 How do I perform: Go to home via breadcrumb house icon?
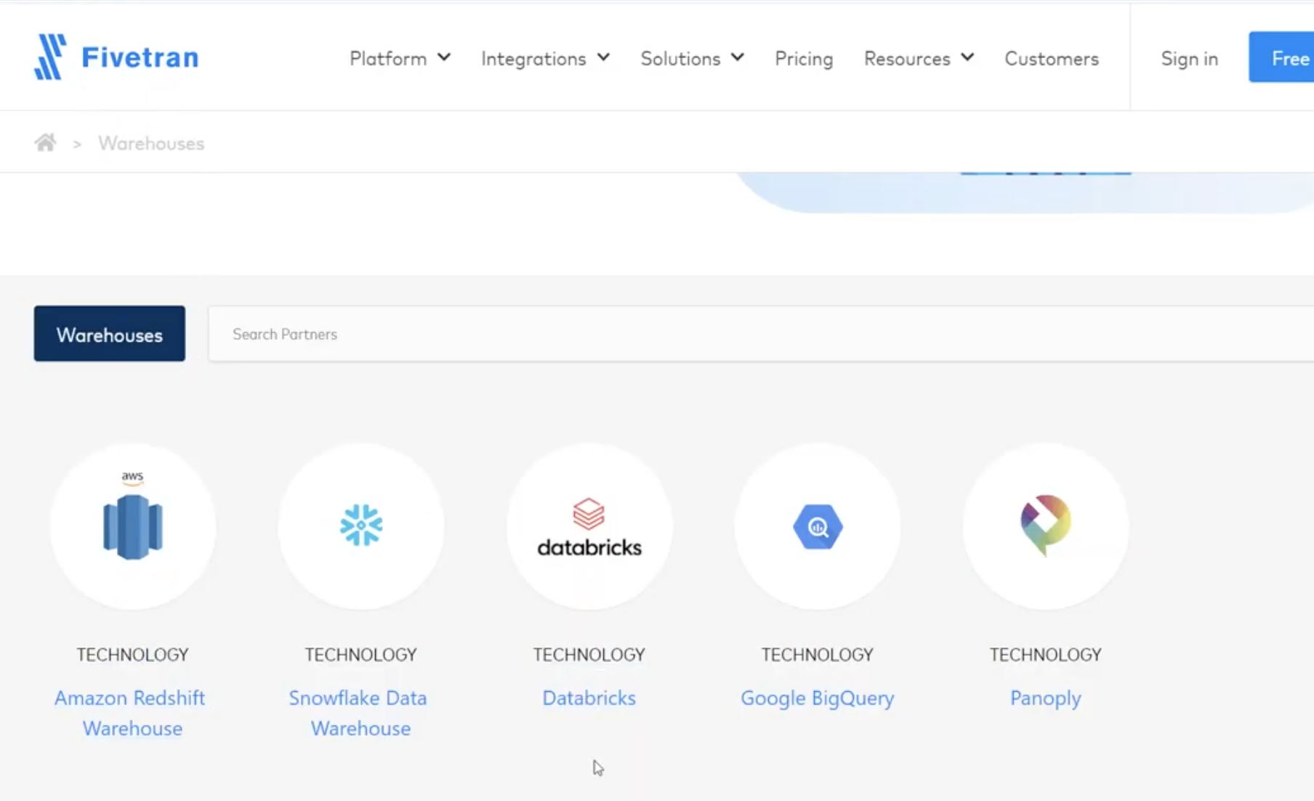(45, 142)
